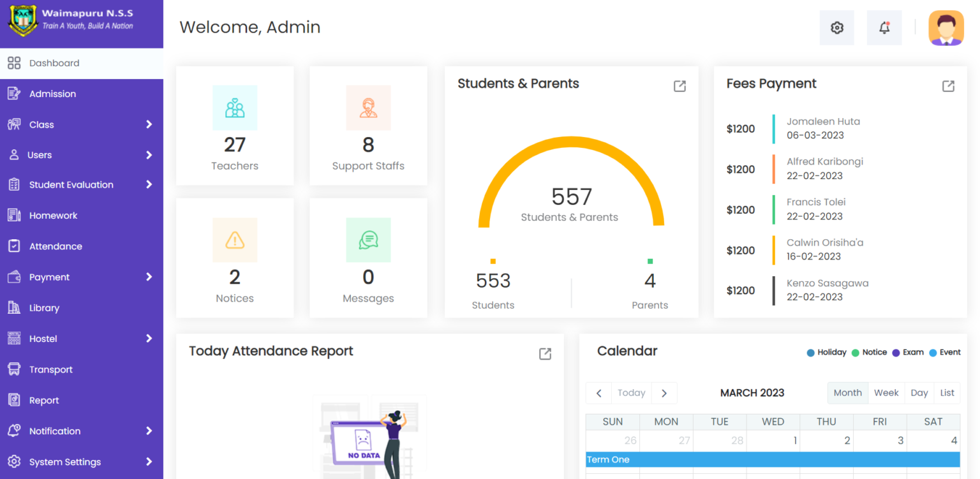The height and width of the screenshot is (479, 980).
Task: Expand the Class sidebar menu
Action: click(149, 124)
